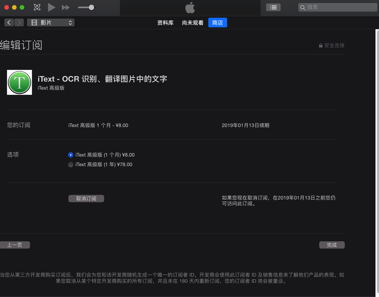Image resolution: width=379 pixels, height=297 pixels.
Task: Click the search magnifier icon
Action: tap(302, 8)
